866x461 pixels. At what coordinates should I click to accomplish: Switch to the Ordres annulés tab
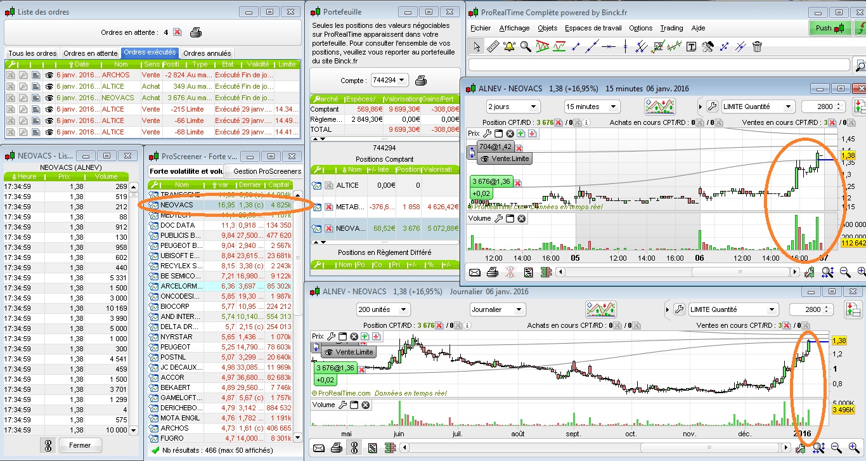[207, 53]
